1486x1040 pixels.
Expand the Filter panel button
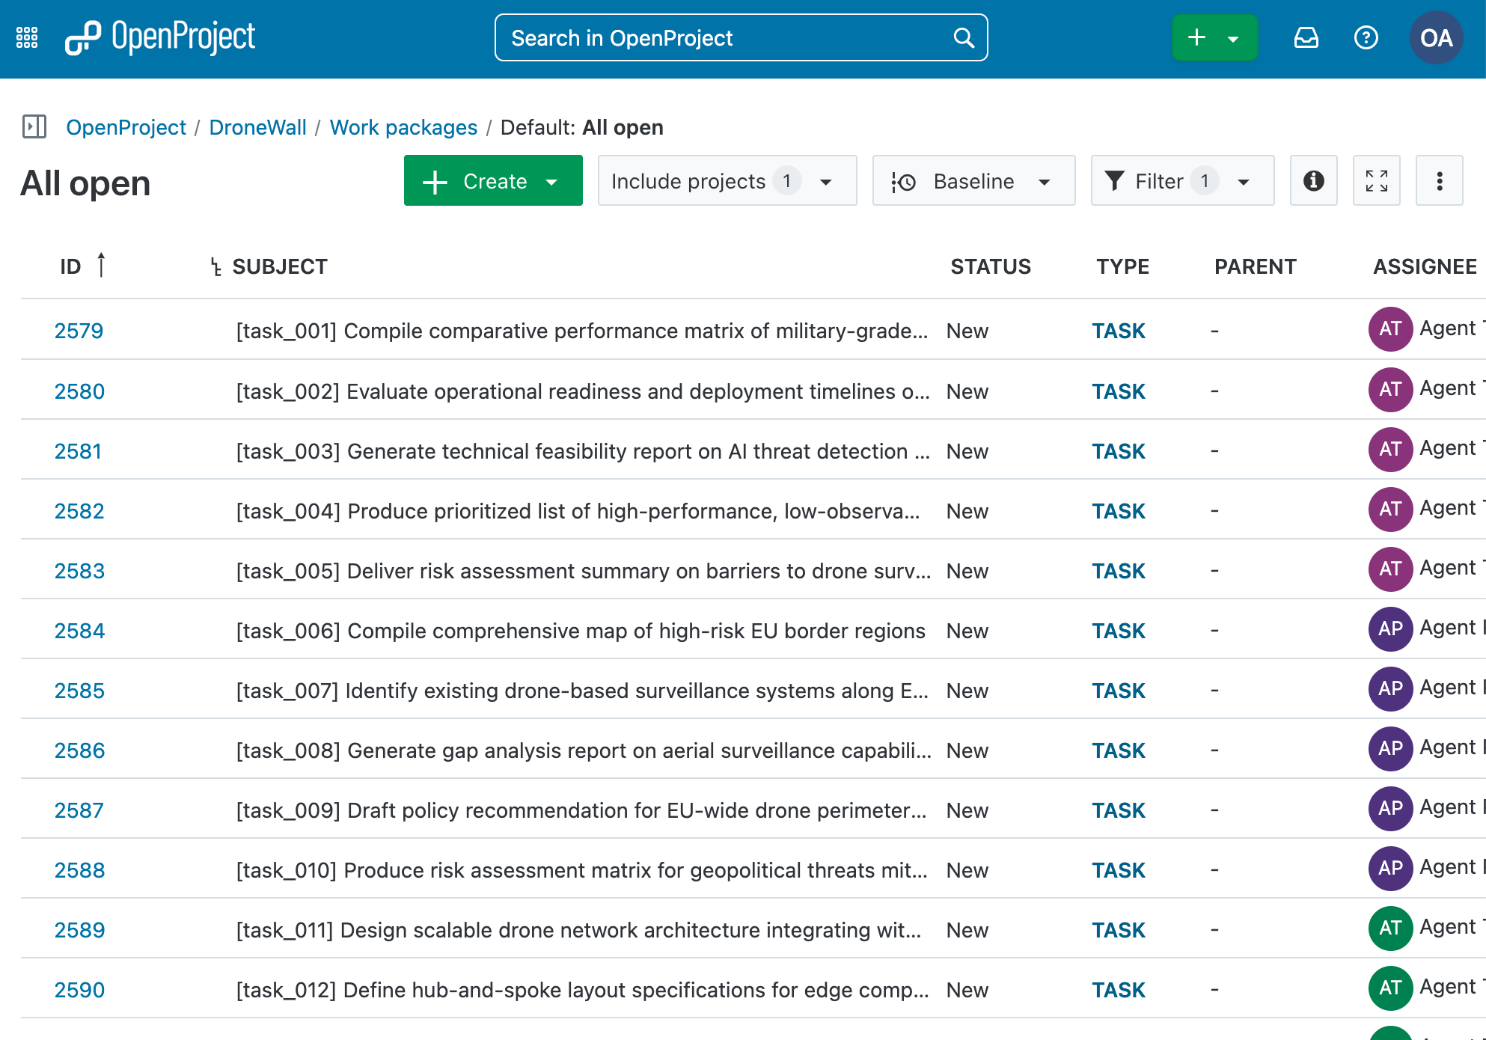1181,180
